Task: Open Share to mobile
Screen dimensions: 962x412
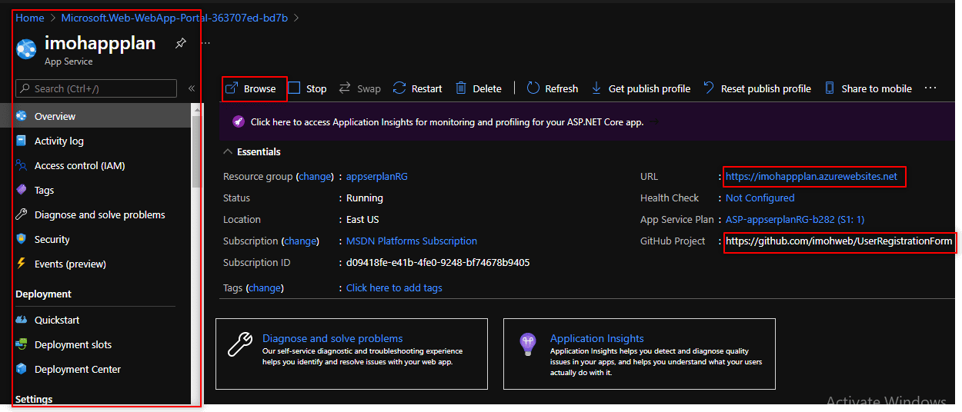Action: click(x=868, y=88)
